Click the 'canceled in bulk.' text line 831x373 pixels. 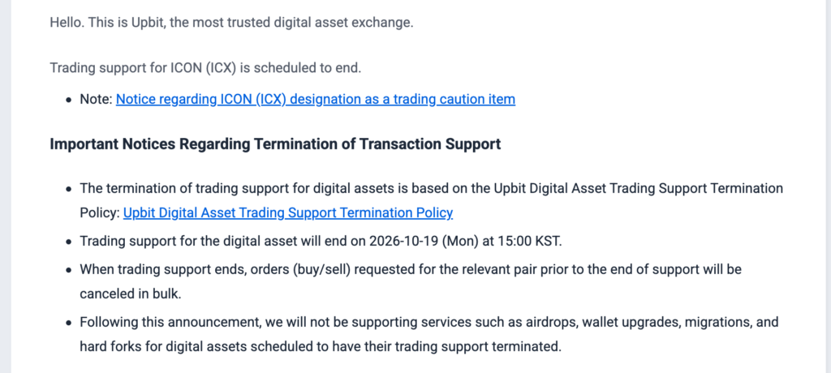point(131,294)
